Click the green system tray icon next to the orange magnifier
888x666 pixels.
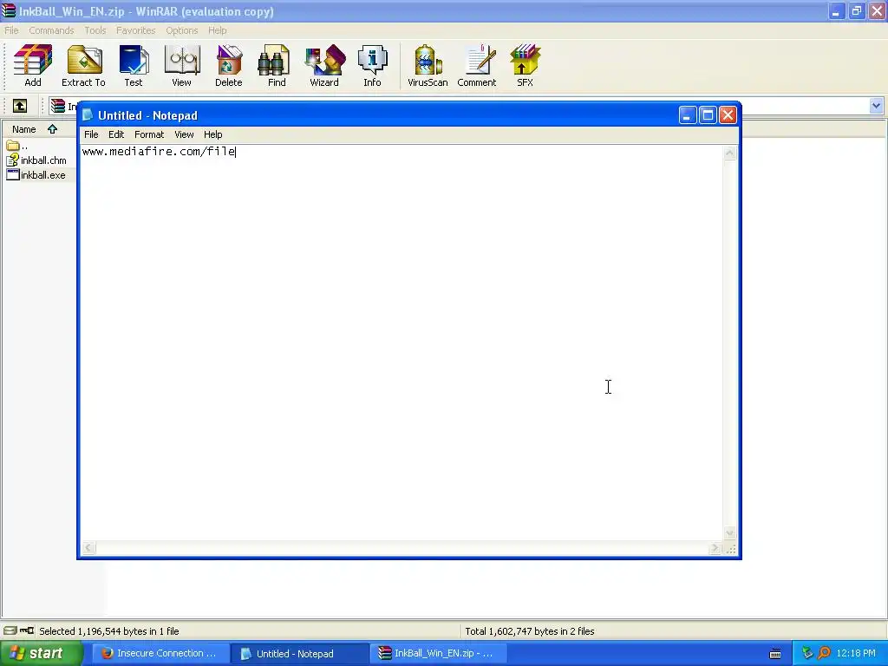click(x=807, y=654)
